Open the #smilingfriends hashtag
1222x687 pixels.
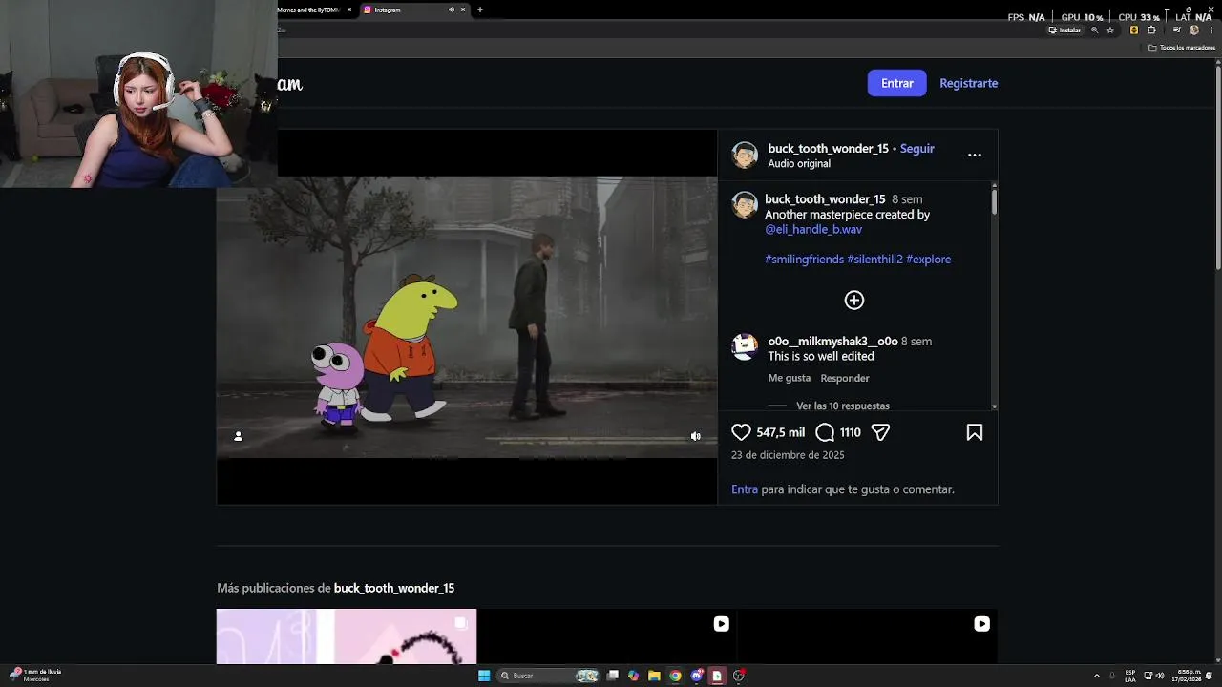point(804,260)
